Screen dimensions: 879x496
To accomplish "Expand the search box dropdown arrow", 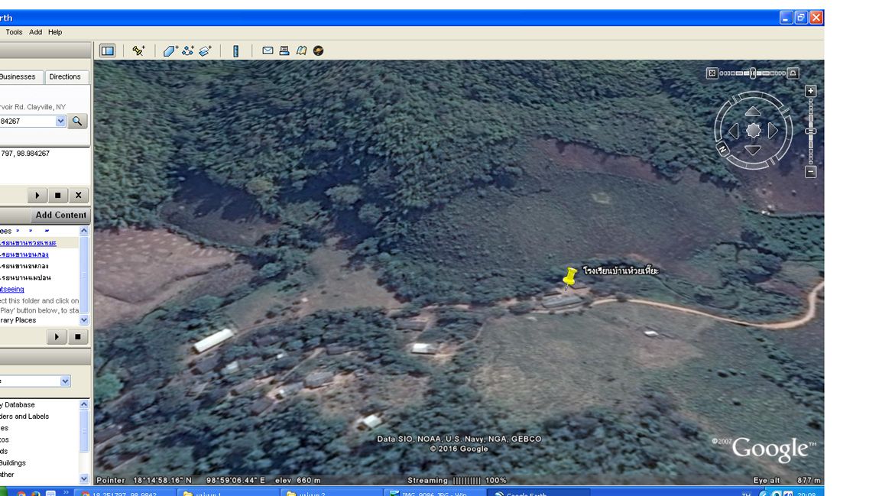I will (61, 121).
